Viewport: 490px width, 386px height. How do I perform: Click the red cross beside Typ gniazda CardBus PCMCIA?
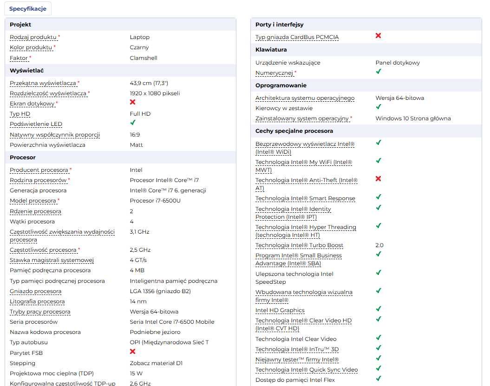378,35
